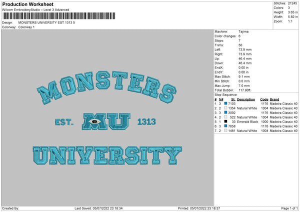Click the Up value 46.4 mm
300x212 pixels.
(245, 58)
